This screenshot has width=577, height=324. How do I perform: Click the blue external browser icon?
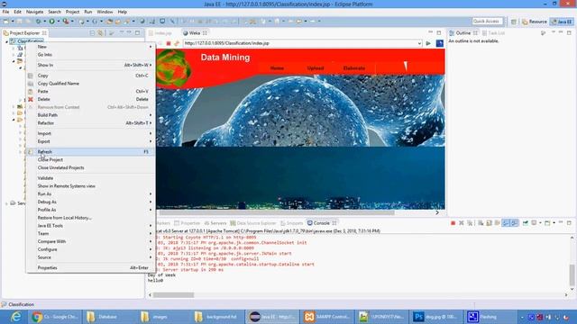tap(439, 43)
